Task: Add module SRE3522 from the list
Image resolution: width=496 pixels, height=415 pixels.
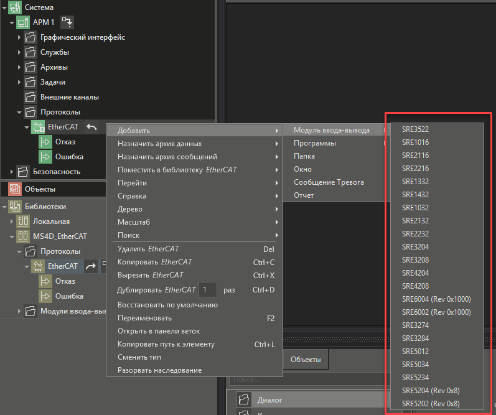Action: (437, 129)
